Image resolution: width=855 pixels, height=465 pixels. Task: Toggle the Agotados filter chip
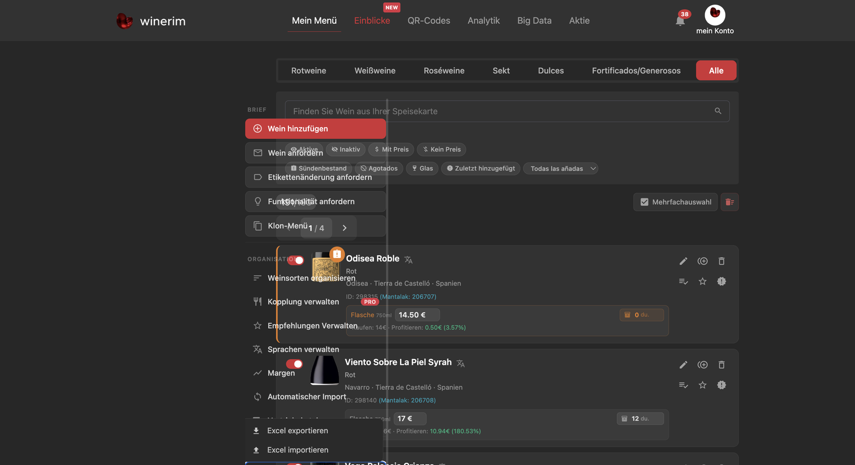tap(379, 168)
